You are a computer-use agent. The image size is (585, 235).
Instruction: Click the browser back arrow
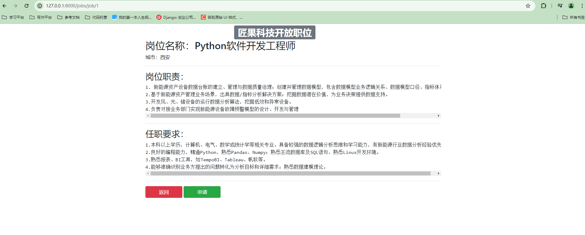(4, 6)
